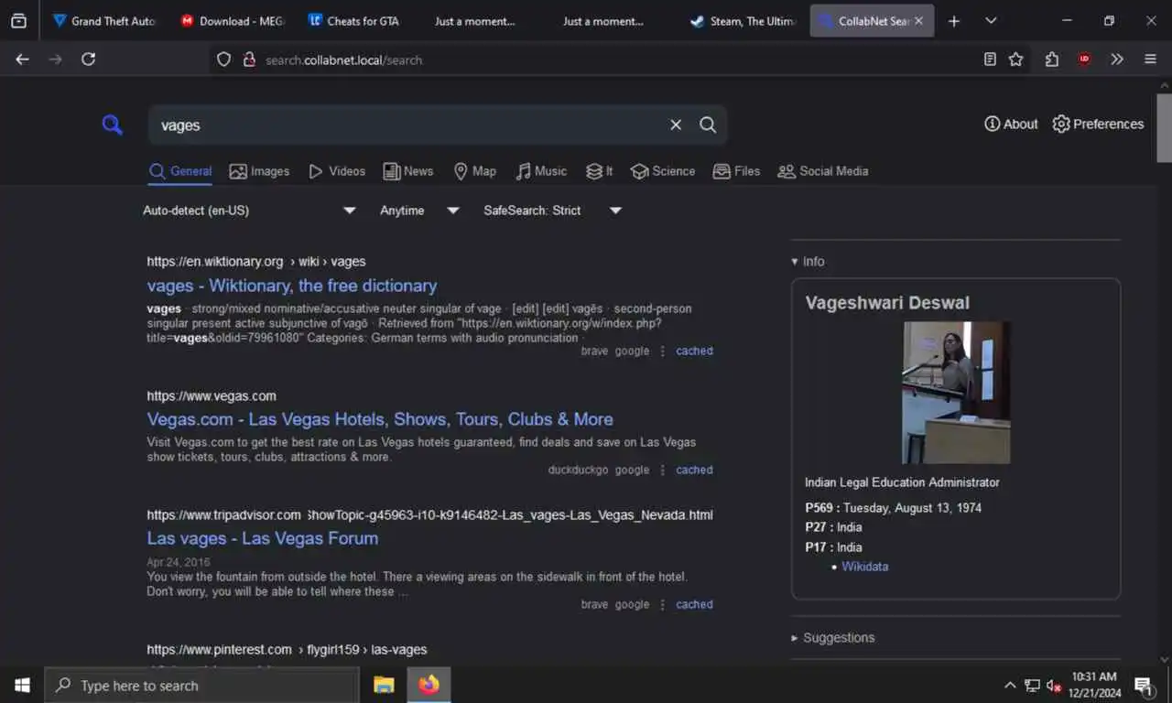Switch to the Images category
Screen dimensions: 1172x703
(259, 171)
